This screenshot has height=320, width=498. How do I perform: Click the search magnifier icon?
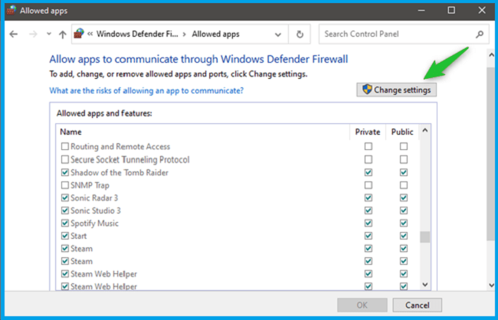tap(480, 34)
